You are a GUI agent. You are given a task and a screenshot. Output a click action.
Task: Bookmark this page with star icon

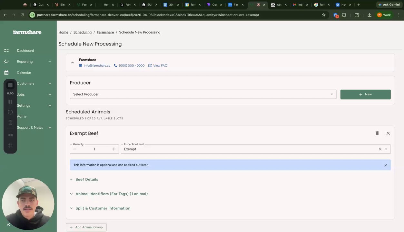pyautogui.click(x=324, y=15)
